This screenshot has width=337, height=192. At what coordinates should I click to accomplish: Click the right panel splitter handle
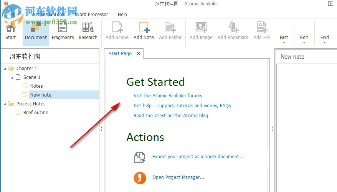click(x=272, y=128)
